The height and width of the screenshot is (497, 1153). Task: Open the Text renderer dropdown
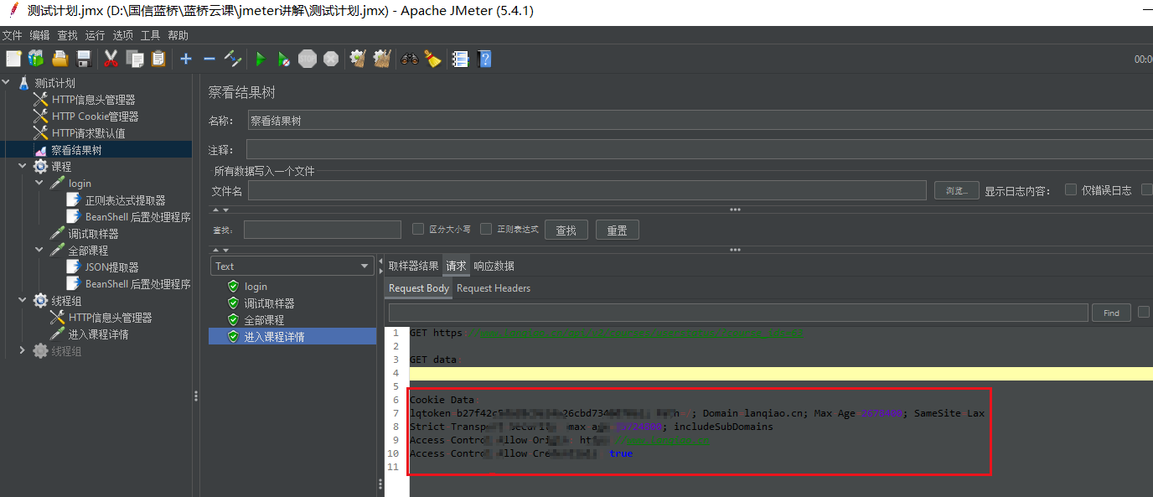coord(292,267)
